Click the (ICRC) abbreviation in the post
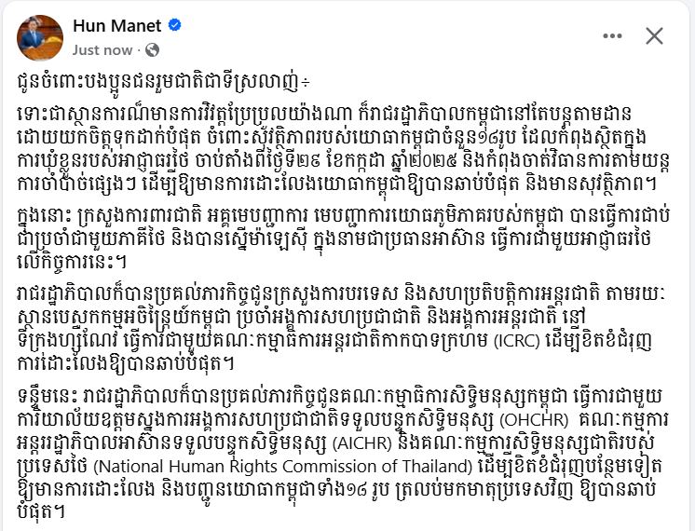This screenshot has height=531, width=695. 516,341
